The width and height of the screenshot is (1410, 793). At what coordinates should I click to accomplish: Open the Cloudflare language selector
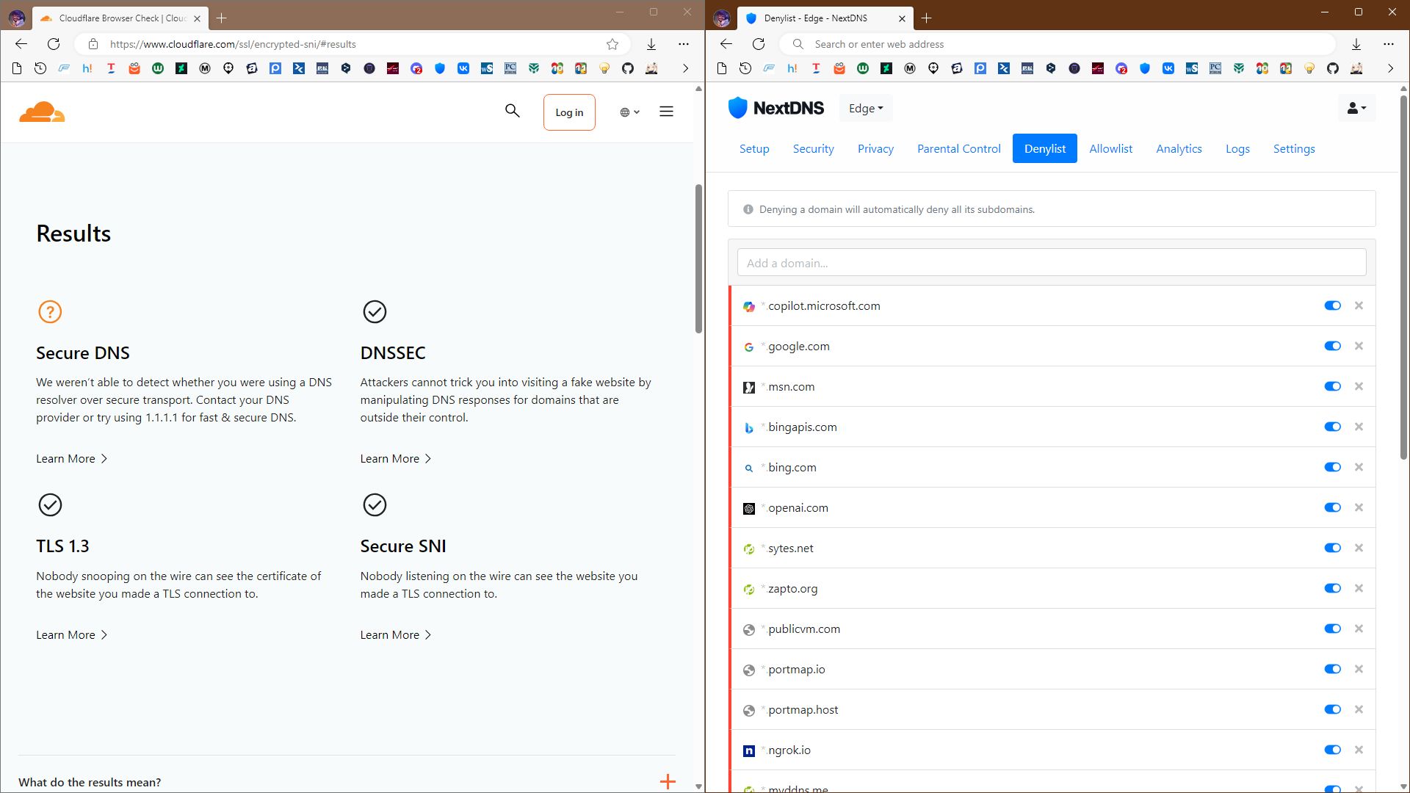(x=629, y=112)
